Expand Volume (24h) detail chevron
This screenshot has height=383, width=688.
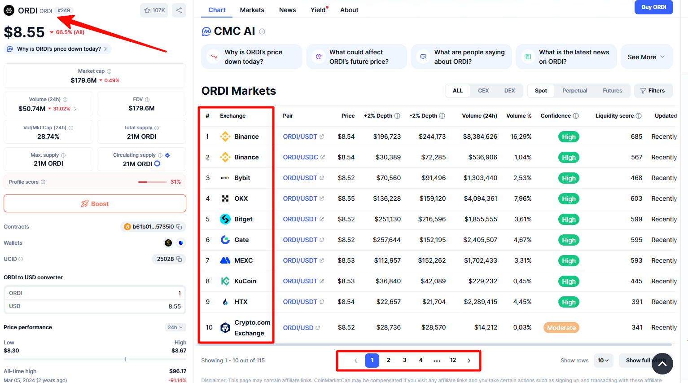(x=75, y=109)
